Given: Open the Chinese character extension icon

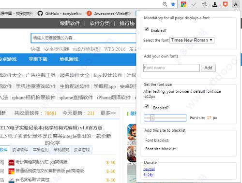Looking at the screenshot, I should click(x=204, y=4).
